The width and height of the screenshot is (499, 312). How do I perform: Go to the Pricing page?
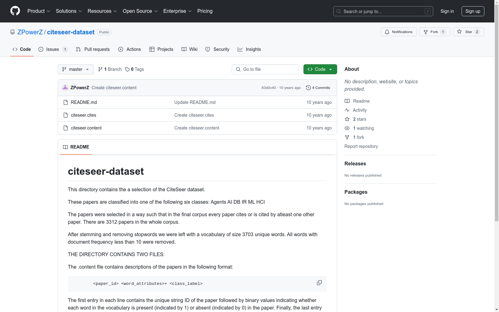(205, 11)
